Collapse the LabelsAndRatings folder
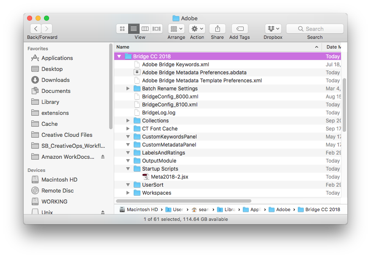Image resolution: width=371 pixels, height=258 pixels. [128, 153]
